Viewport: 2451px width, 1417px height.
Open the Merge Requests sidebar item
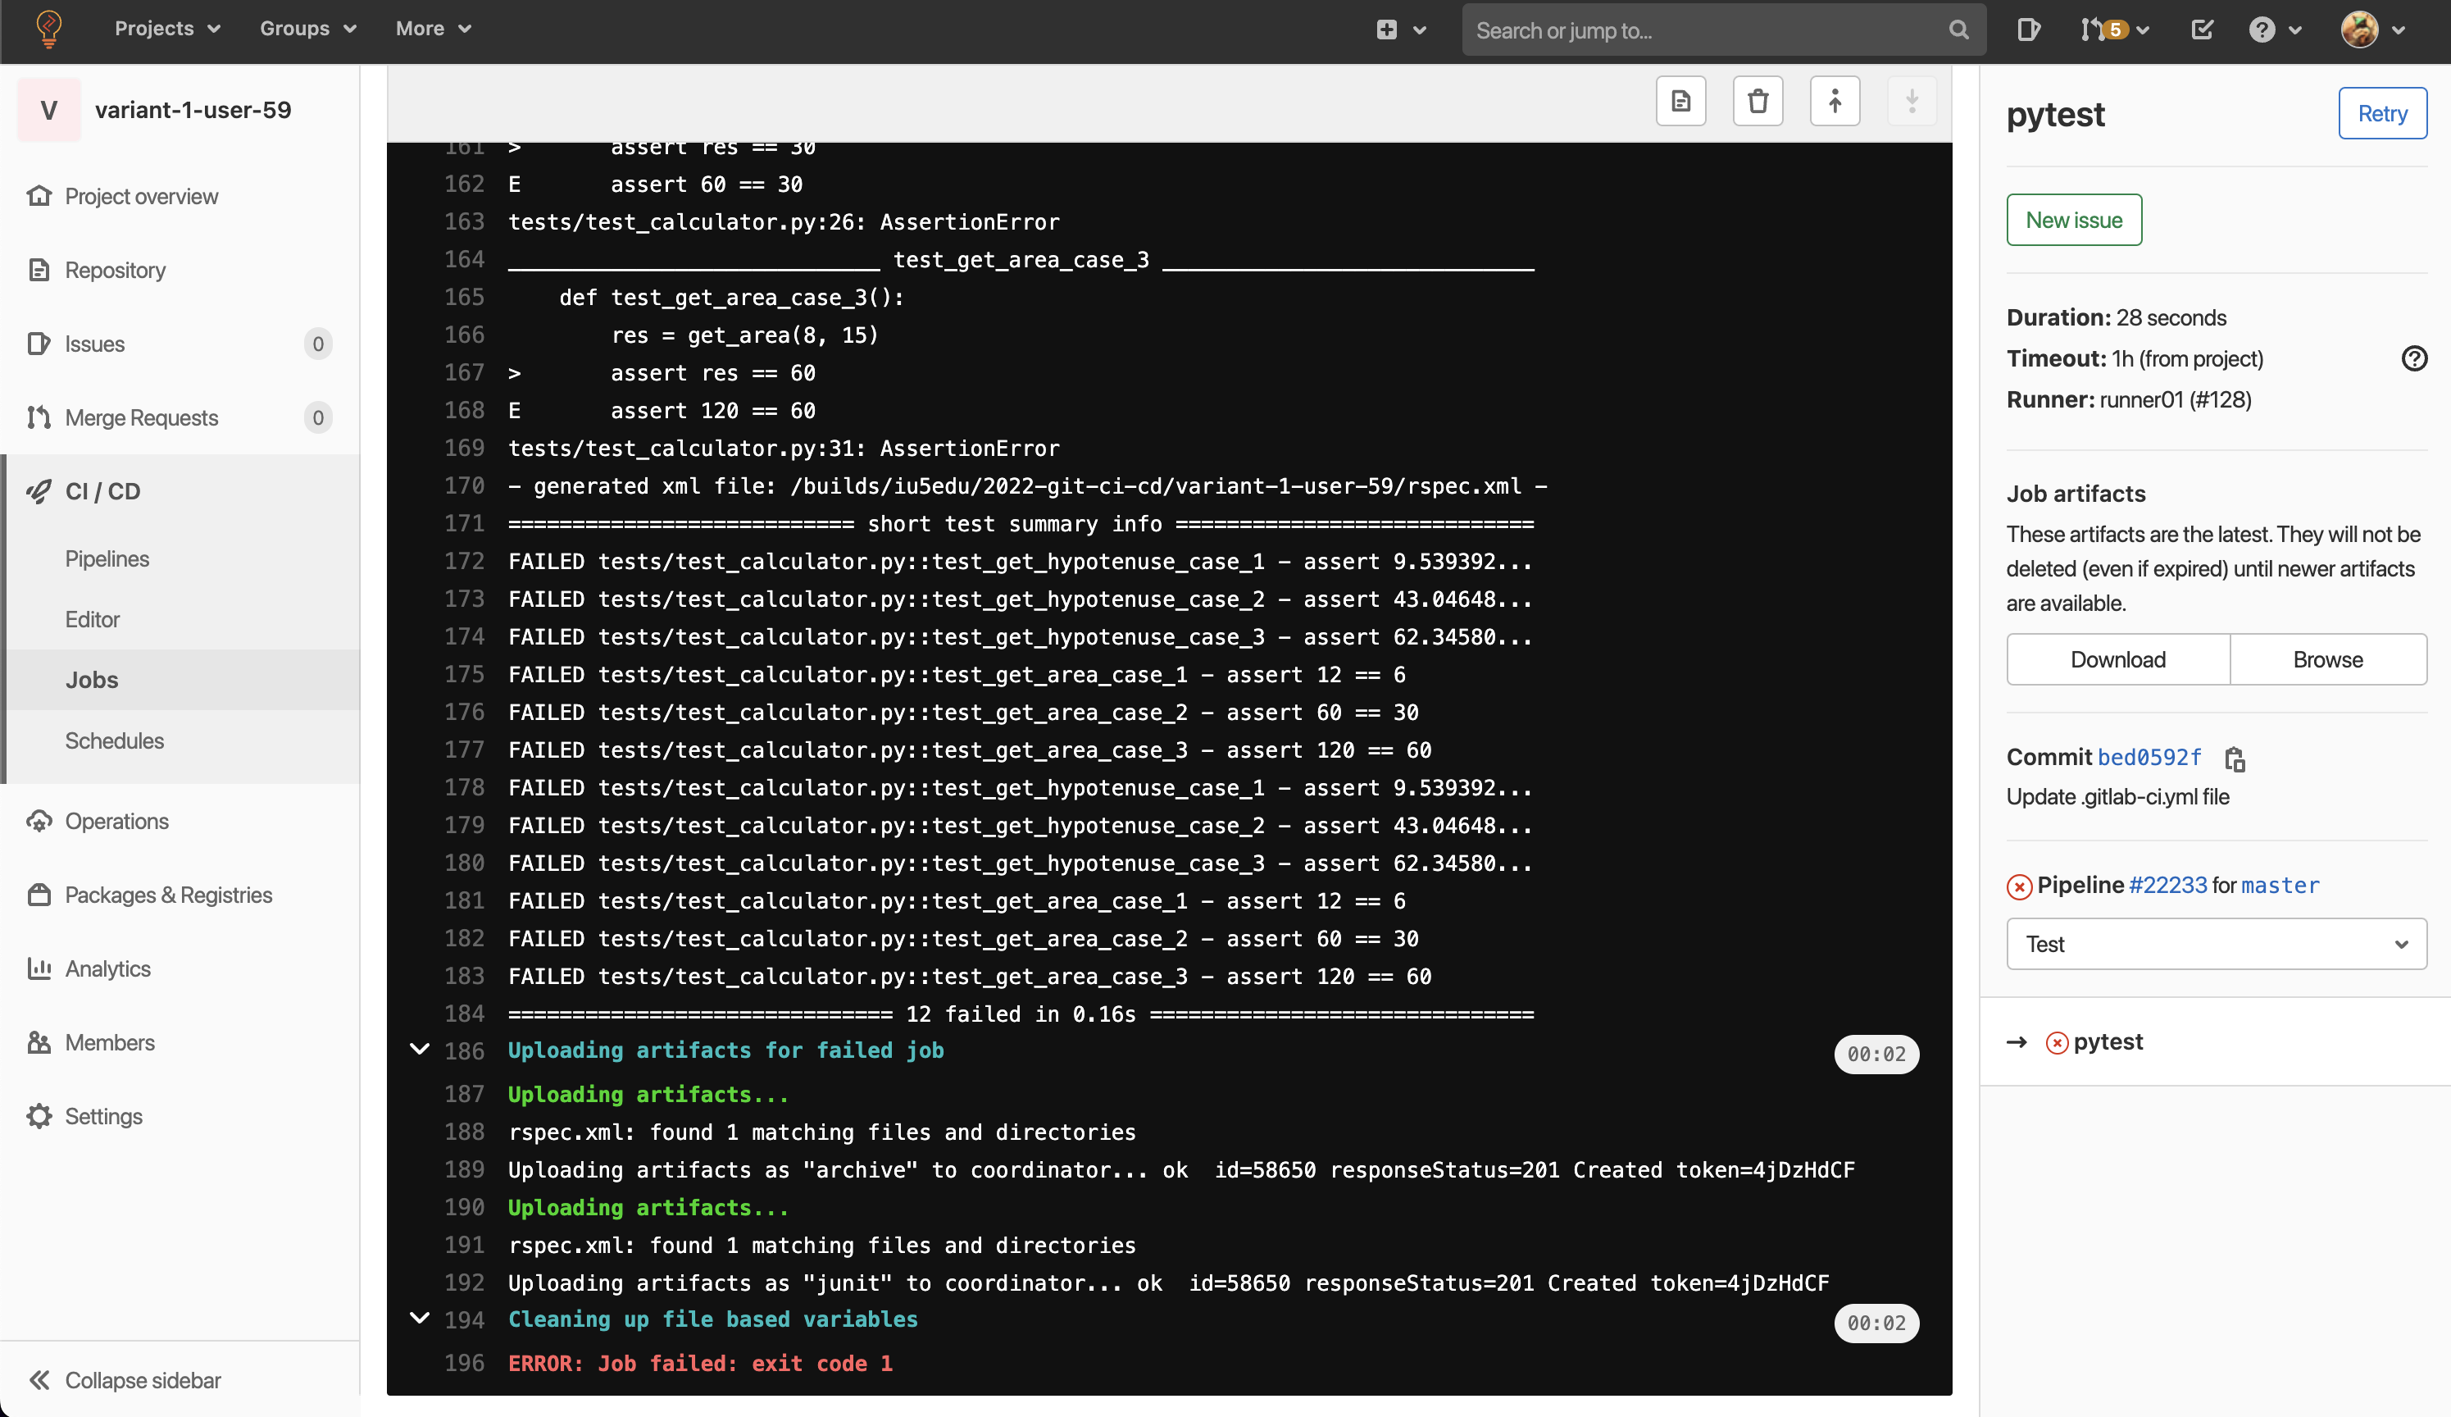[141, 417]
